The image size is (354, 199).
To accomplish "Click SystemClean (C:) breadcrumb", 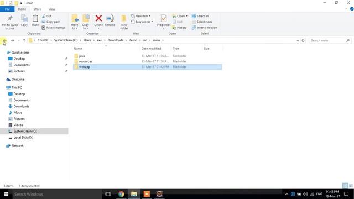I will point(66,40).
